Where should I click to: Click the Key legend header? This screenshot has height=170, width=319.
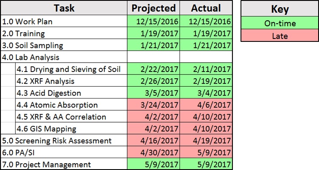click(279, 9)
